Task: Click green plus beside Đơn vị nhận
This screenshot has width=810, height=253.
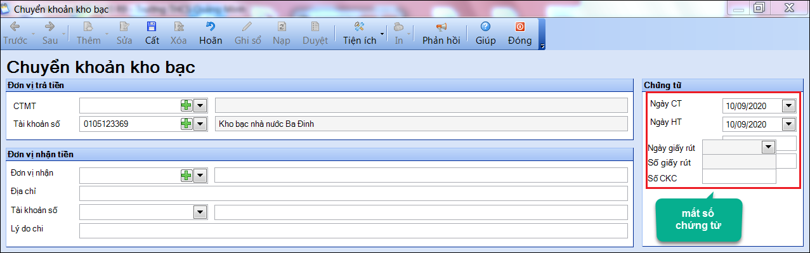Action: pyautogui.click(x=186, y=175)
